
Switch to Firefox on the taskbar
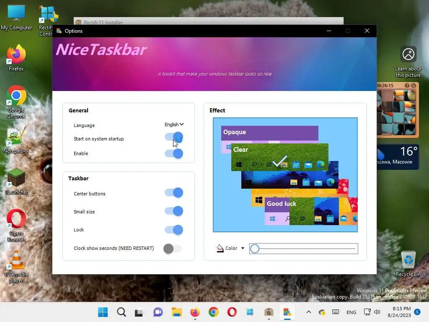(195, 312)
